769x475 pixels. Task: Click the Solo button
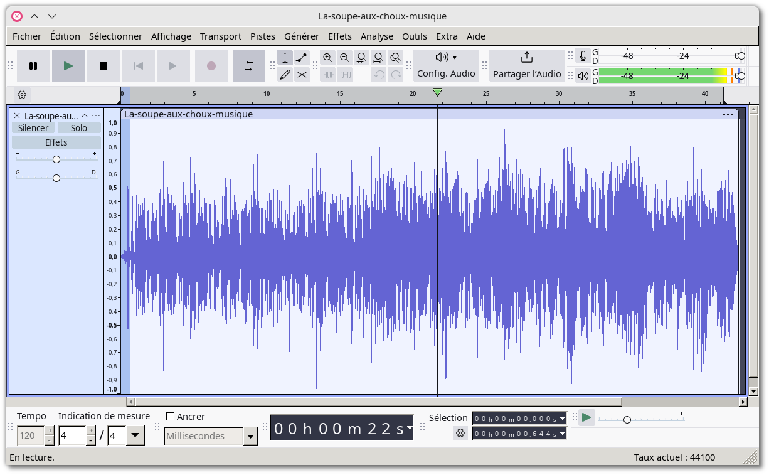79,127
